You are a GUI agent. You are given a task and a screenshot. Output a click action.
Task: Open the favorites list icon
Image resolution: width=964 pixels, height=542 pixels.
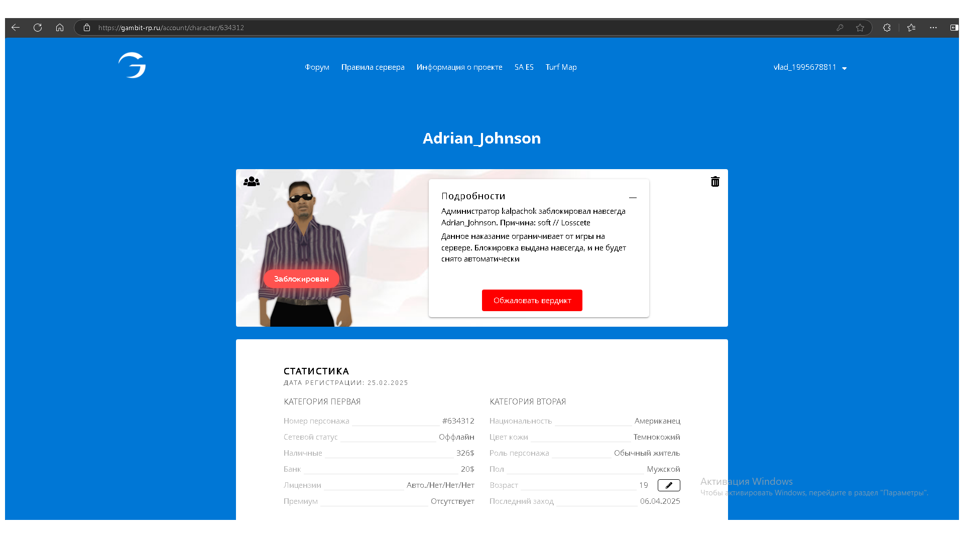pos(911,28)
